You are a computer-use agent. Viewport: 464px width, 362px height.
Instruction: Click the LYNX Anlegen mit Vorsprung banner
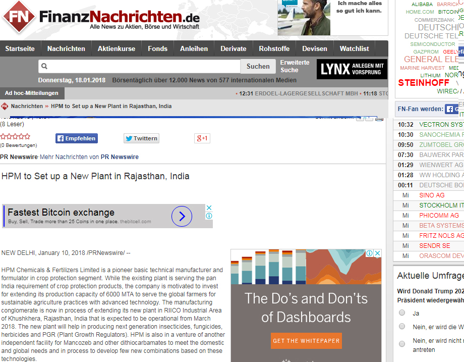[352, 69]
